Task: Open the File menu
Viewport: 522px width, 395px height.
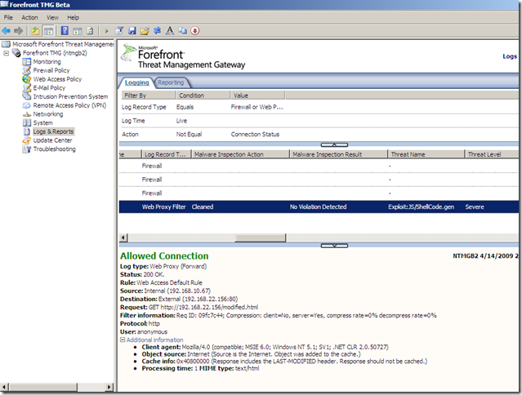Action: coord(8,18)
